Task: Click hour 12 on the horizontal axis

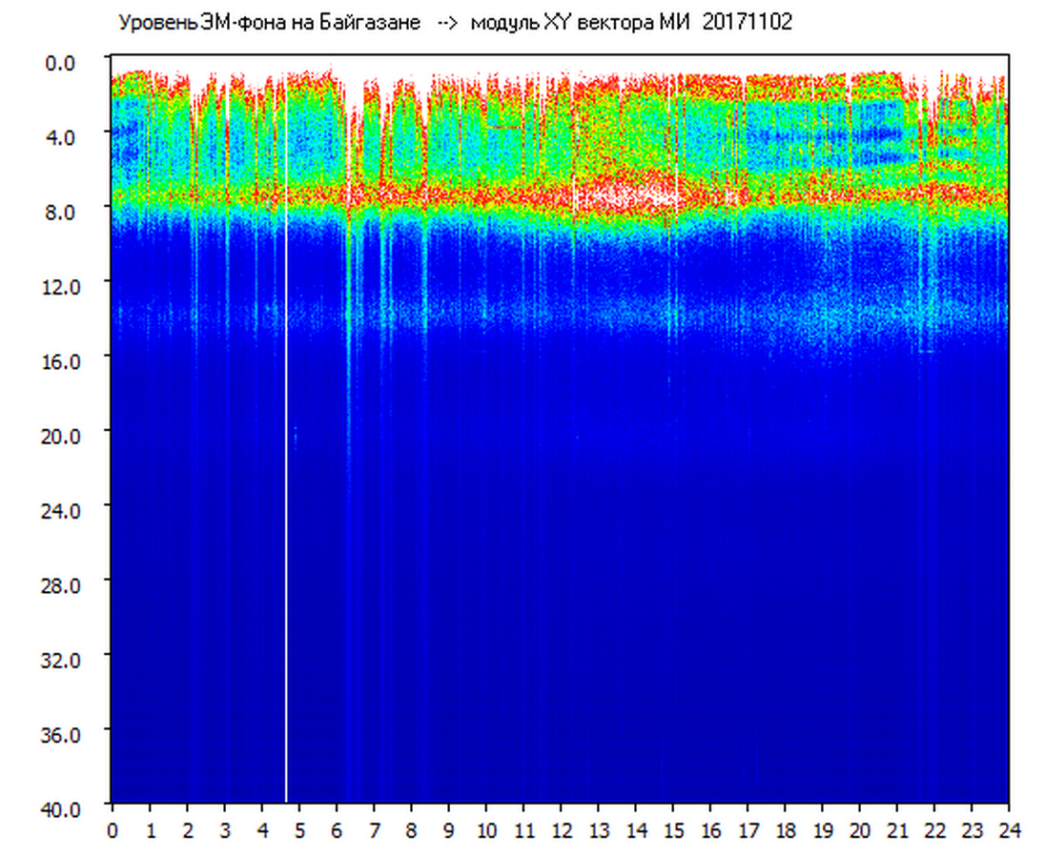Action: click(x=561, y=829)
